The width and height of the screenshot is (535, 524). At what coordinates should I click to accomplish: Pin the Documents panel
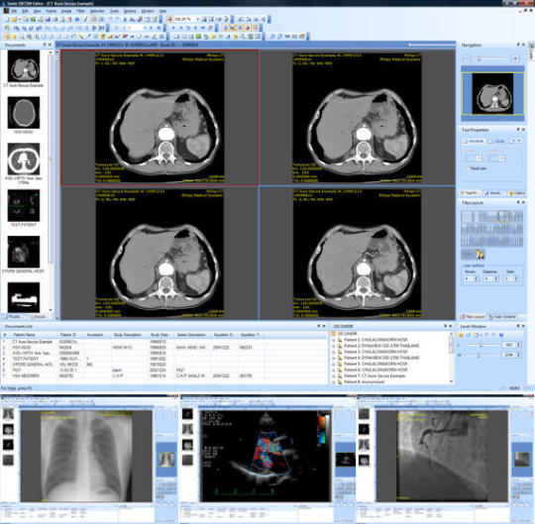(x=44, y=45)
